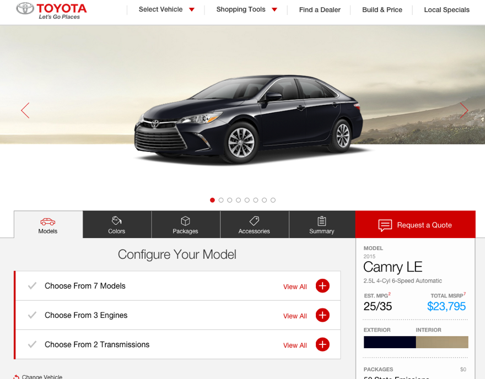This screenshot has width=485, height=379.
Task: Click the Request a Quote button
Action: click(x=416, y=225)
